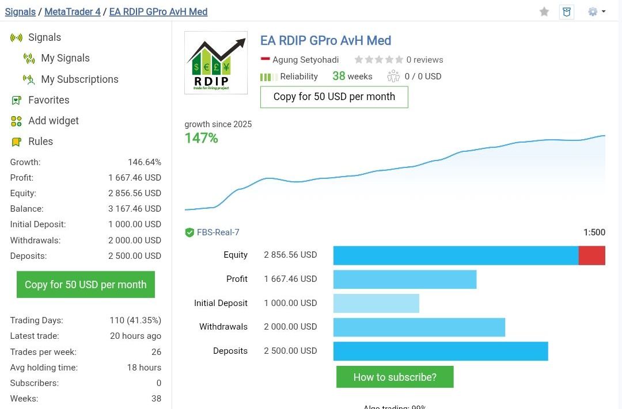Click the How to subscribe button
This screenshot has height=409, width=622.
pyautogui.click(x=395, y=377)
